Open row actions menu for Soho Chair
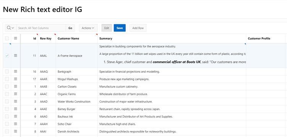 16,124
